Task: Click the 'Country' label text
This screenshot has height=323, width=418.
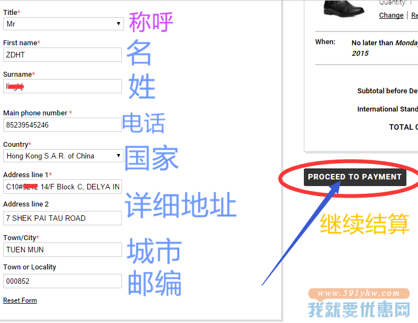Action: coord(17,145)
